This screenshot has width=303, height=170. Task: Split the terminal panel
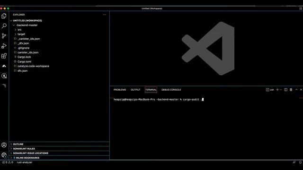(x=286, y=90)
